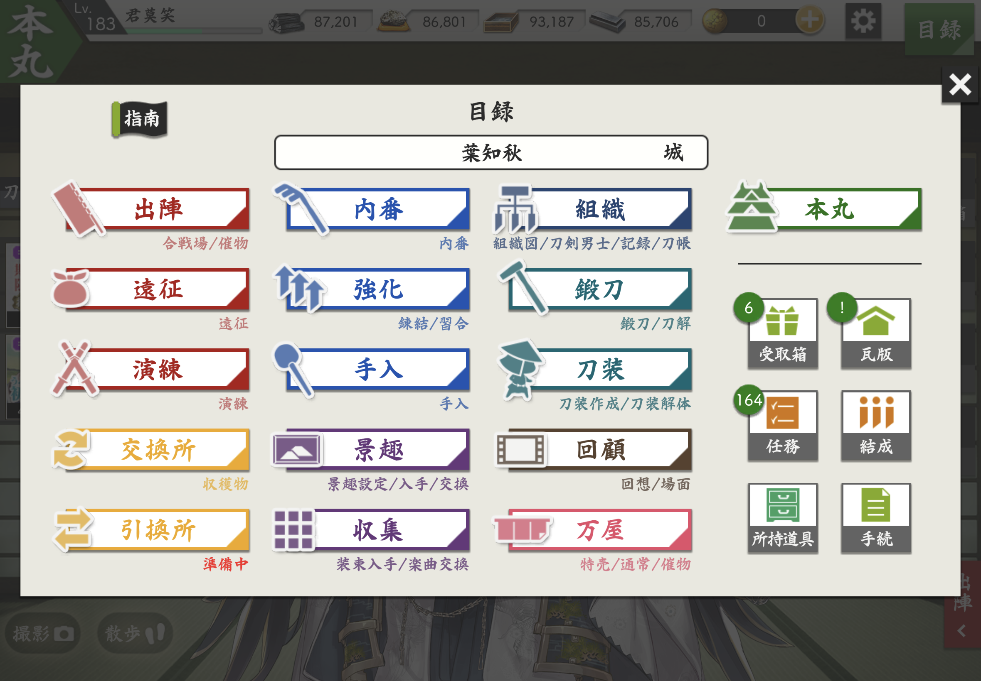Open the 瓦版 news house icon
This screenshot has height=681, width=981.
pyautogui.click(x=876, y=333)
